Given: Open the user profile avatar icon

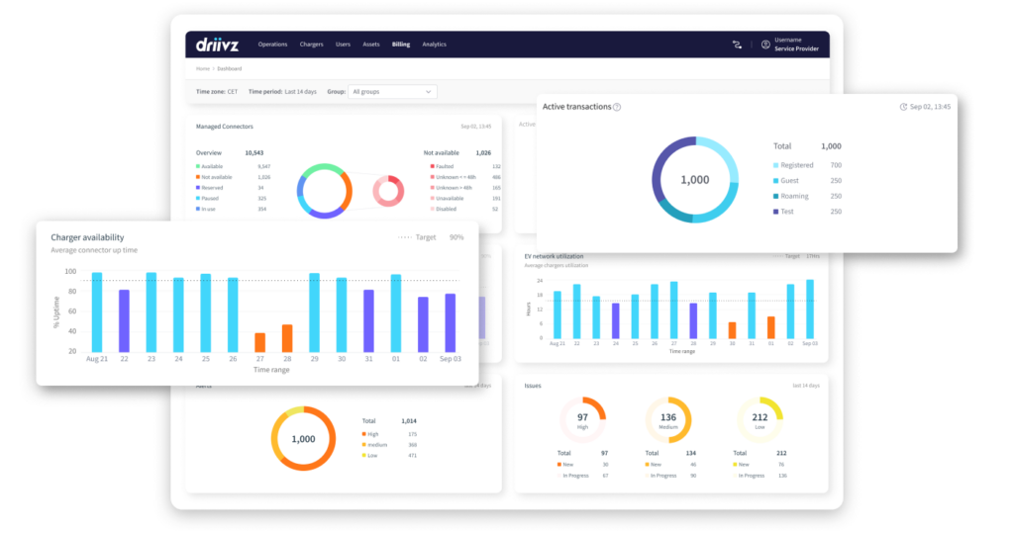Looking at the screenshot, I should [765, 44].
